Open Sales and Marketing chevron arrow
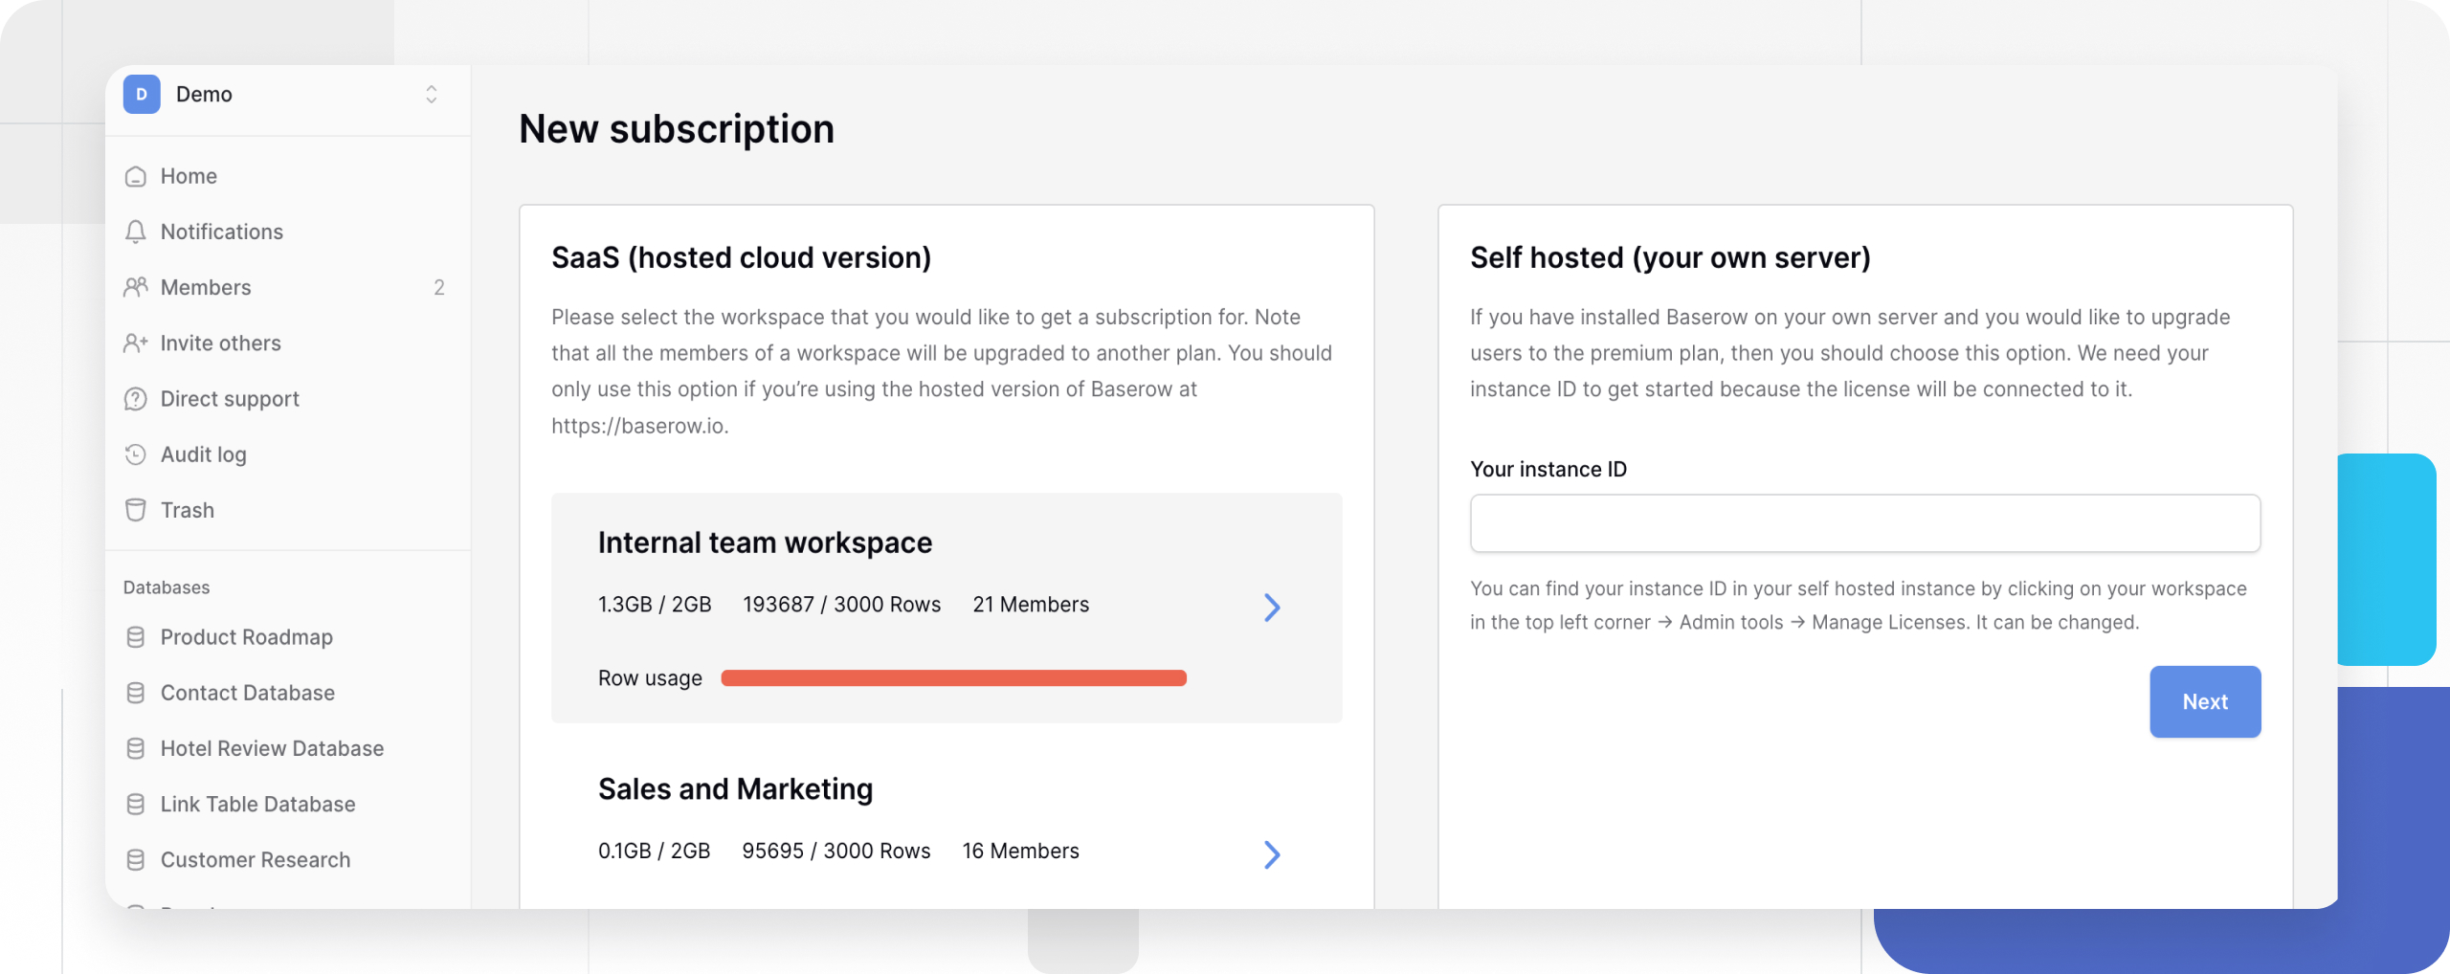 coord(1271,854)
